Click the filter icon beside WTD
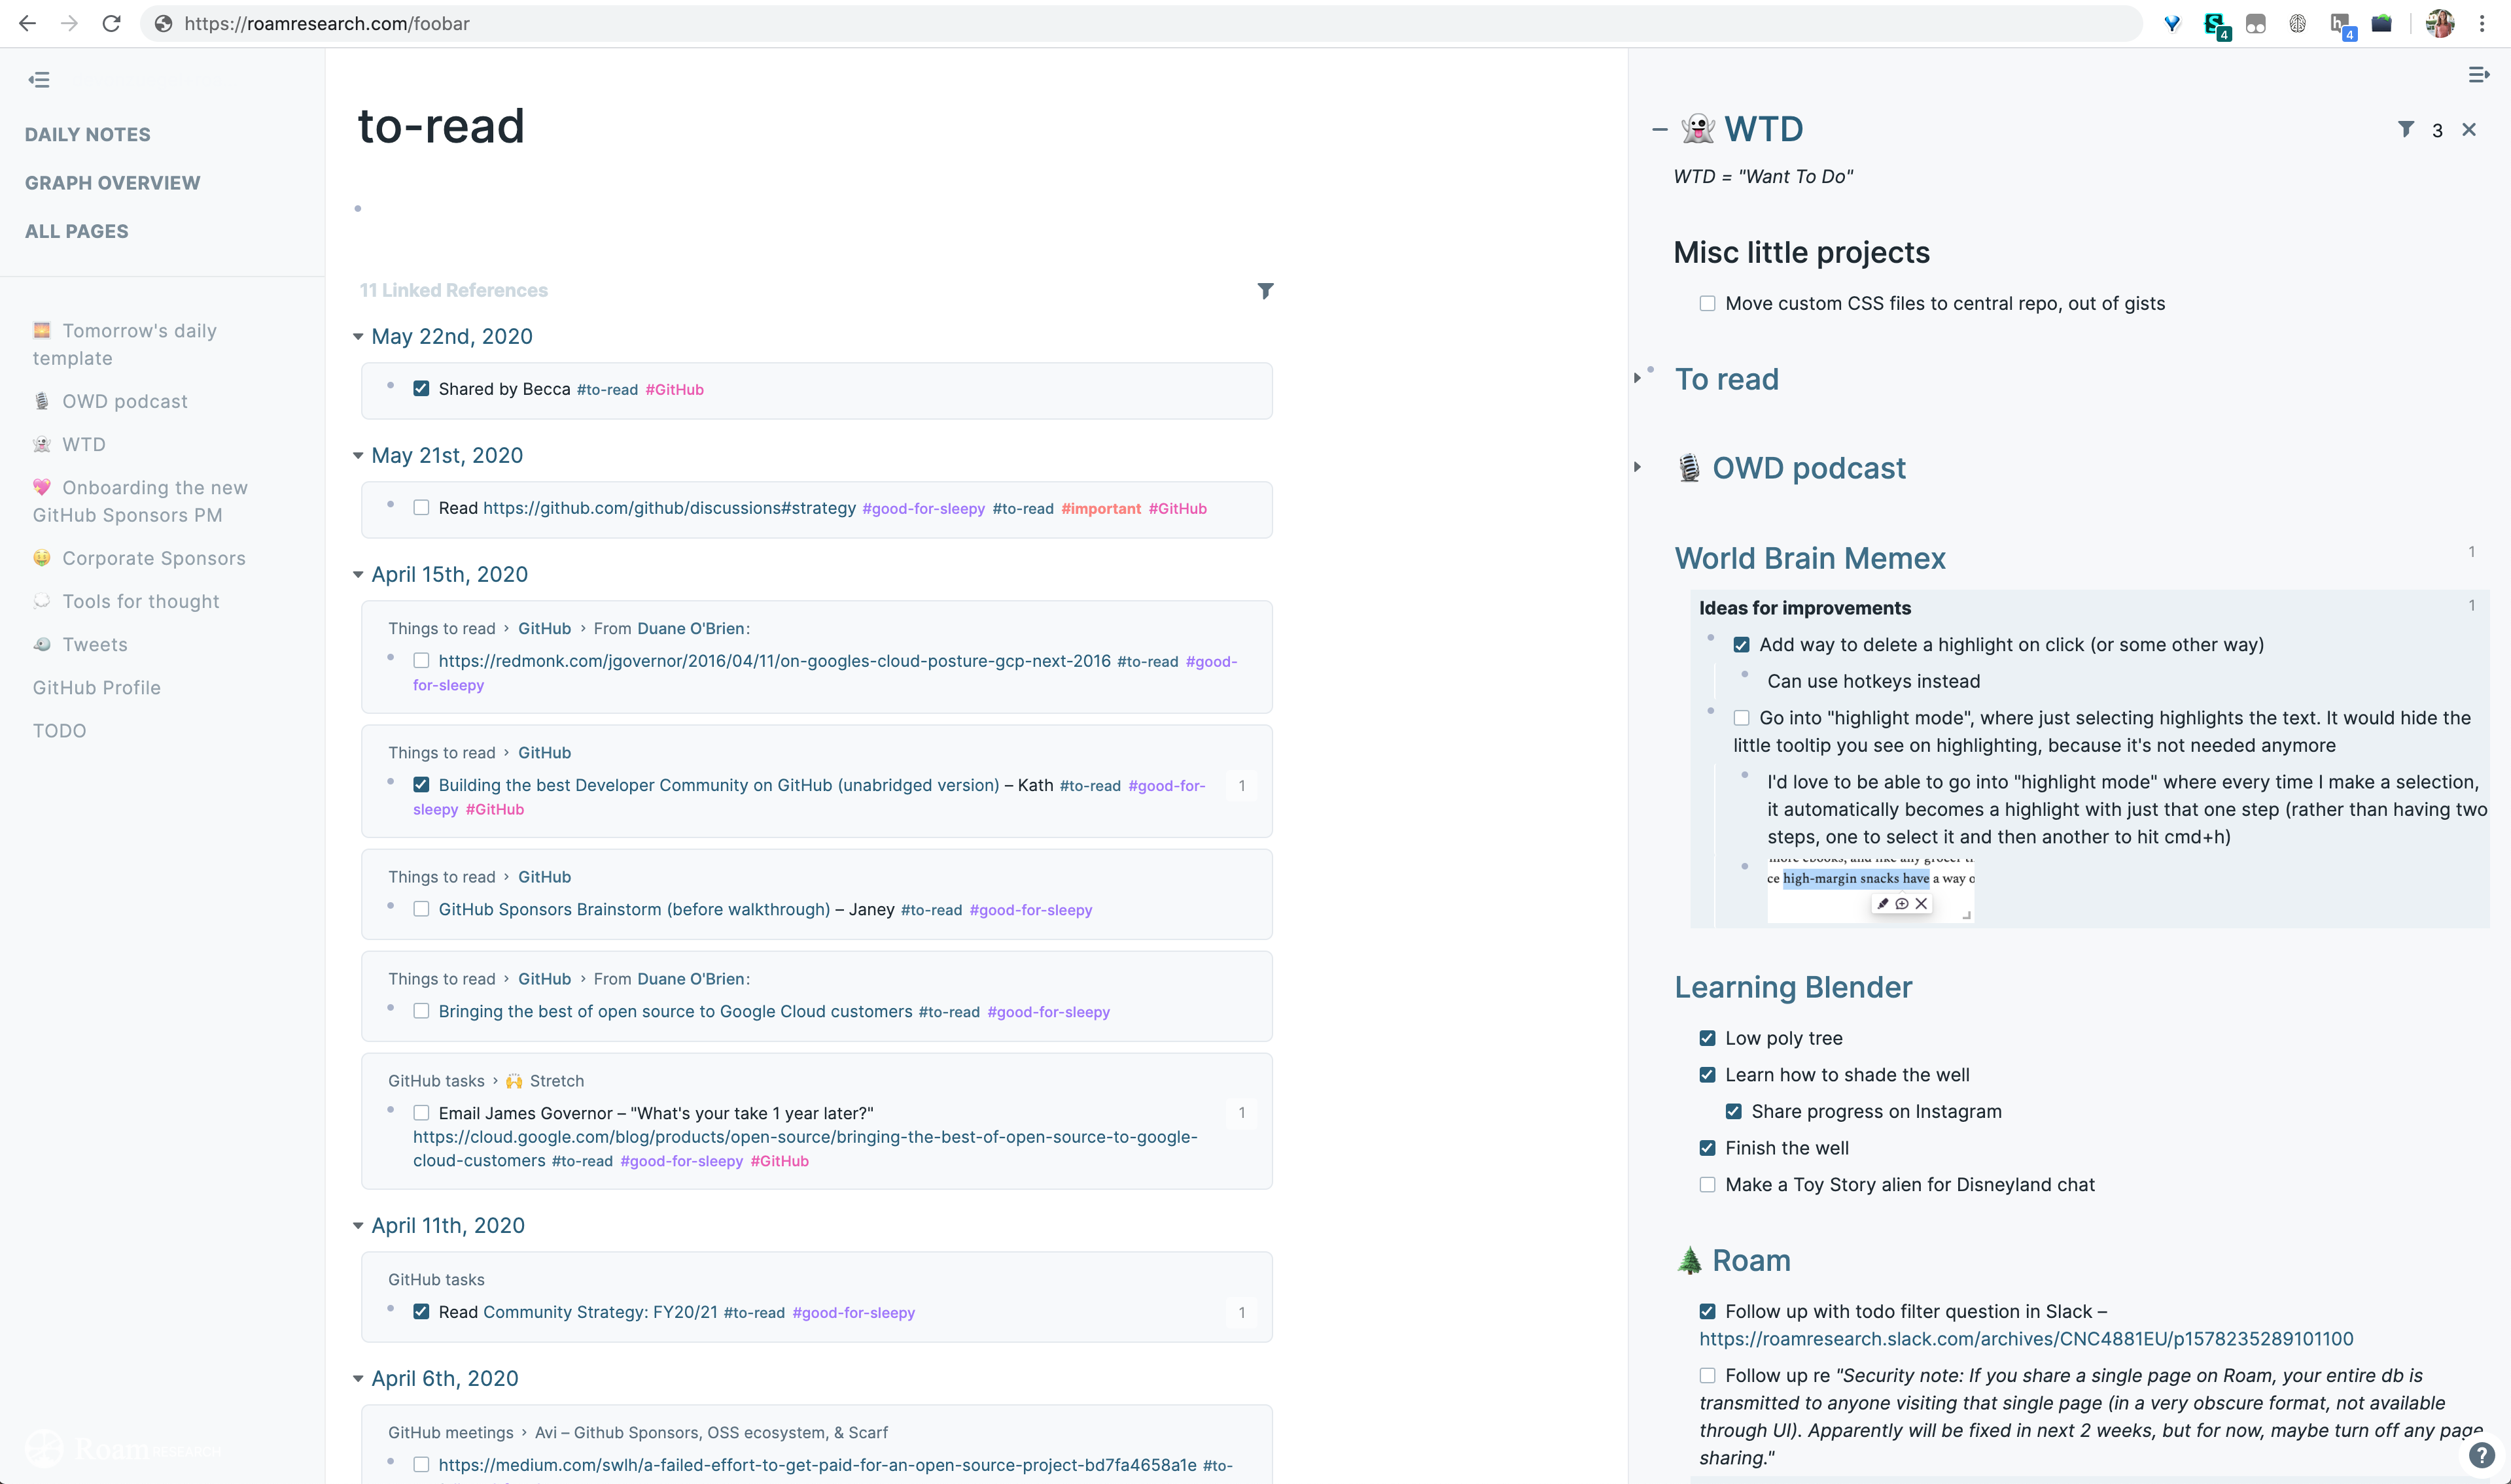The width and height of the screenshot is (2511, 1484). [2406, 129]
